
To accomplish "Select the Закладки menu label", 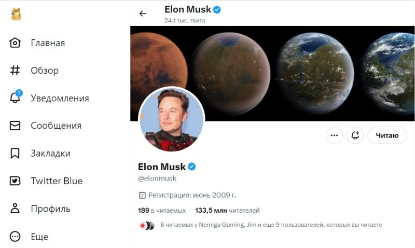I will point(50,154).
